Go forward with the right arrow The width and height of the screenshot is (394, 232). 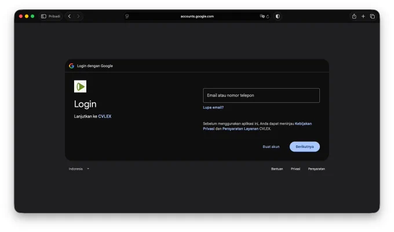tap(78, 16)
